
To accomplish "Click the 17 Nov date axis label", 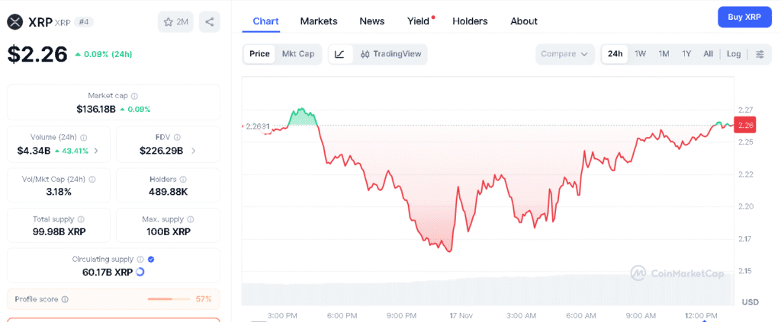I will coord(461,316).
